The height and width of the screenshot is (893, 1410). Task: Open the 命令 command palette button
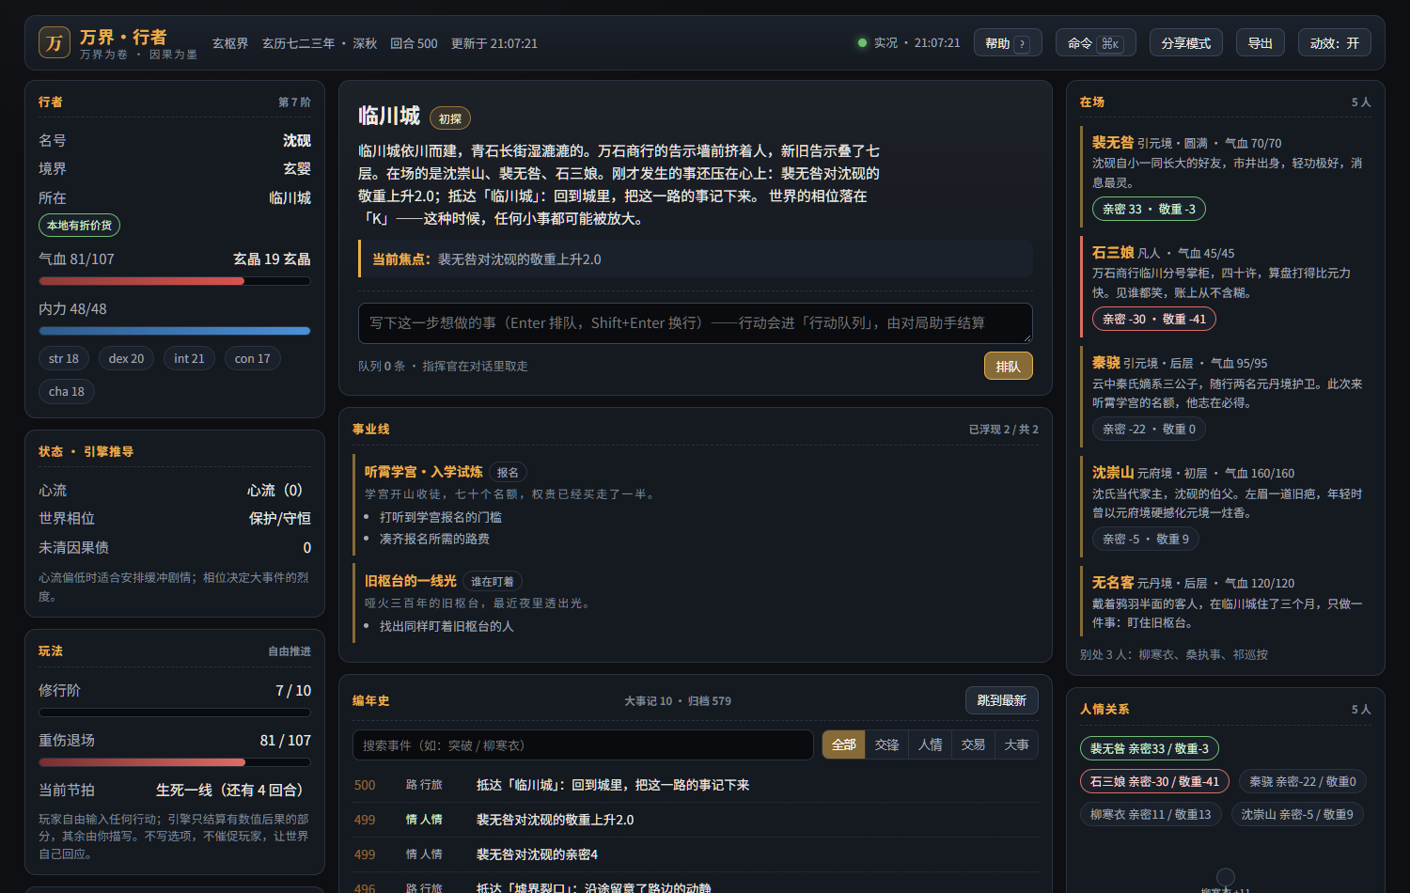pos(1096,43)
